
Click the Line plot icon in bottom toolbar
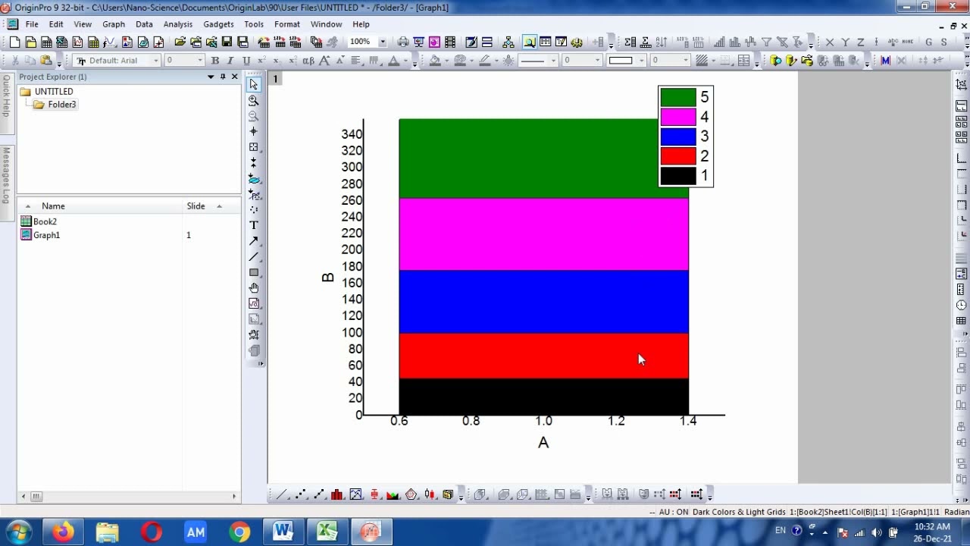tap(282, 494)
